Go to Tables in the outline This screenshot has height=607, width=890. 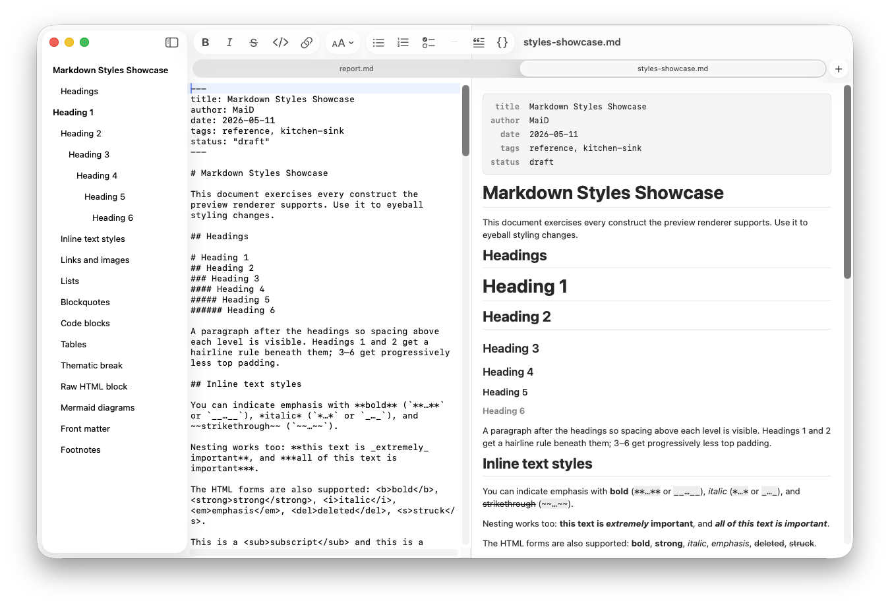coord(73,344)
